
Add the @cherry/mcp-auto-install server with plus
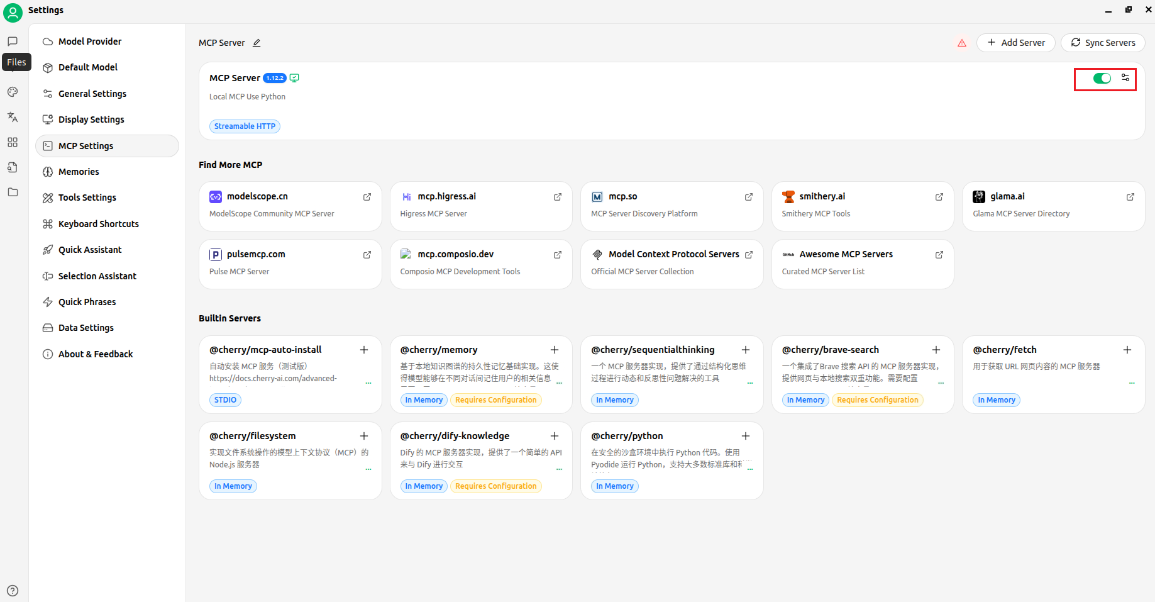click(x=364, y=350)
